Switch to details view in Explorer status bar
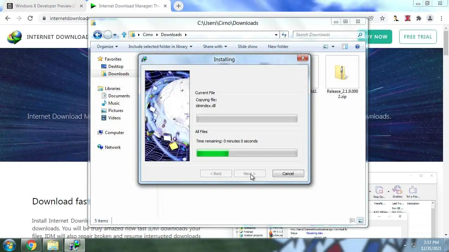This screenshot has width=449, height=252. tap(352, 220)
